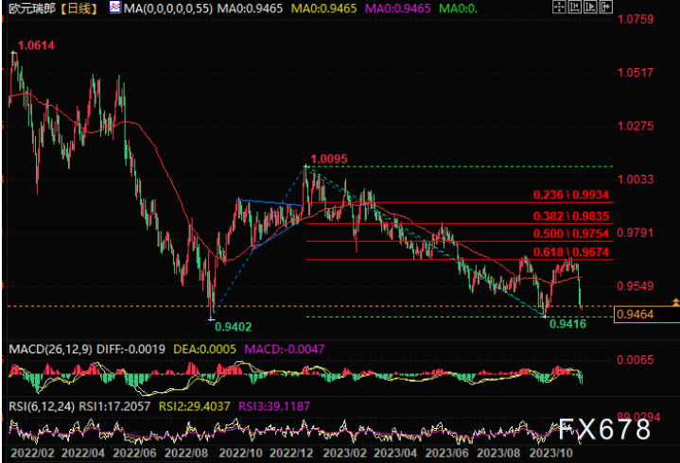The width and height of the screenshot is (680, 463).
Task: Click the 2022/06 date on time axis
Action: [135, 453]
